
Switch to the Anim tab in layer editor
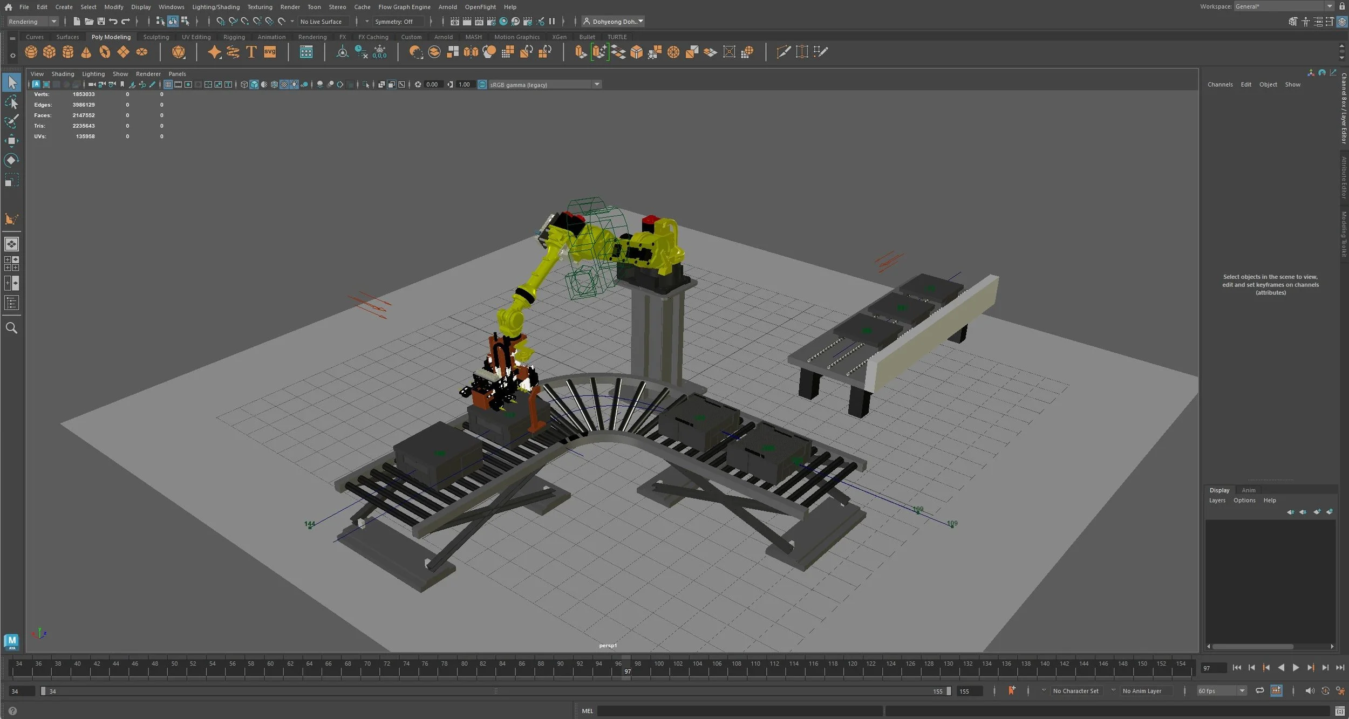(1250, 490)
